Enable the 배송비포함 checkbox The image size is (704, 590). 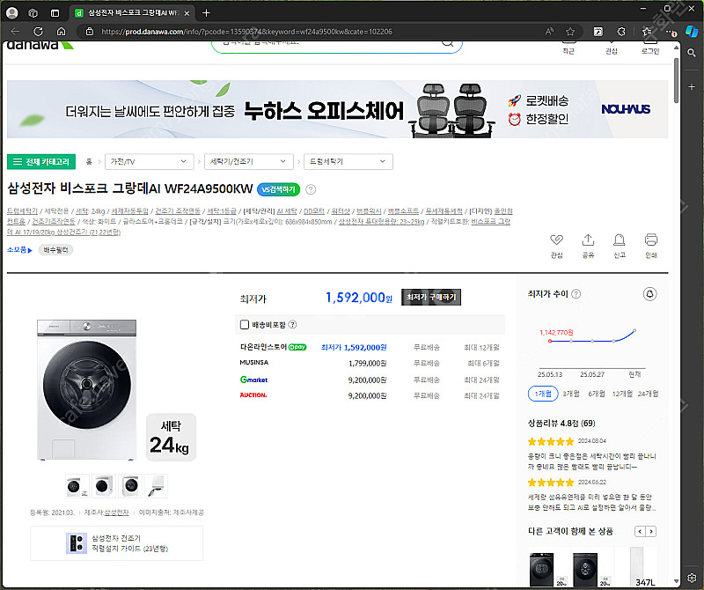click(x=245, y=324)
